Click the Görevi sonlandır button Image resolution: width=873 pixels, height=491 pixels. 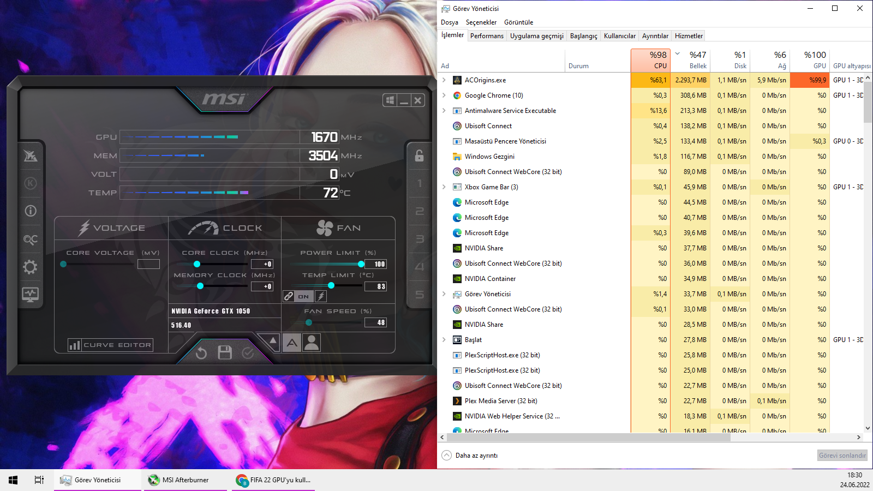tap(842, 456)
